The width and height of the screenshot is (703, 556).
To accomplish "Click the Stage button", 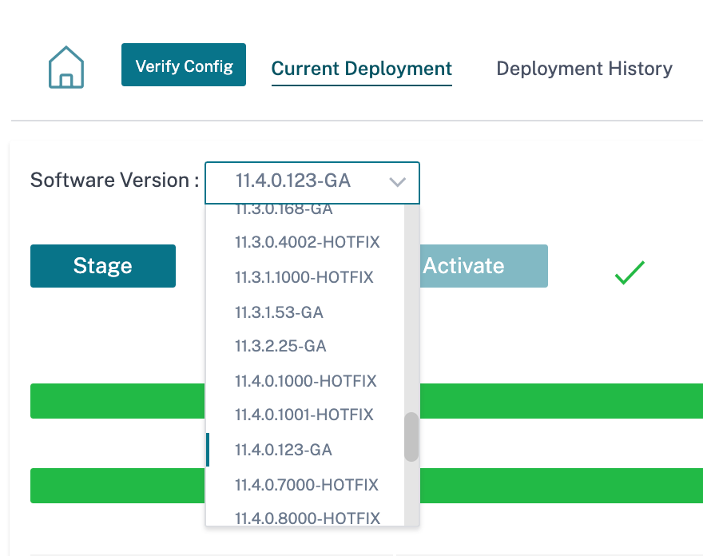I will click(103, 266).
